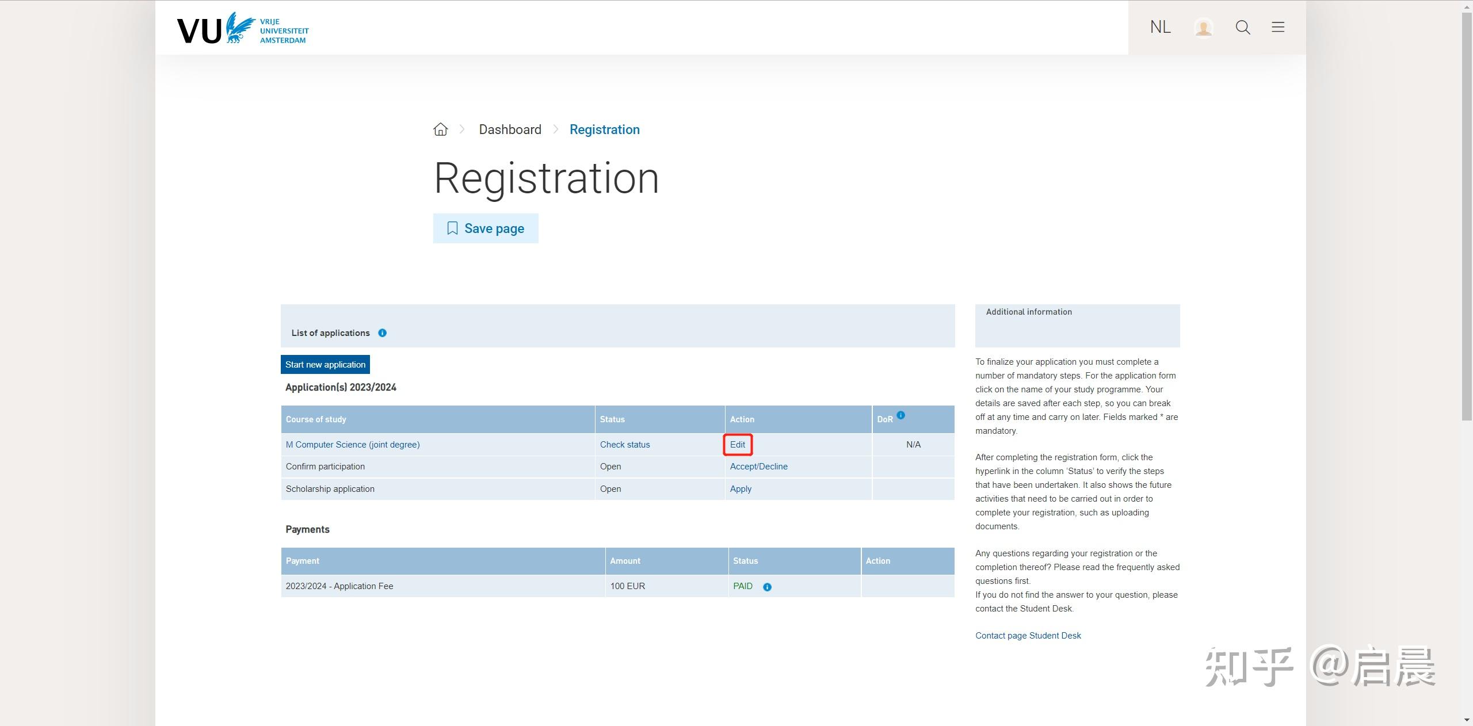The height and width of the screenshot is (726, 1473).
Task: Open the hamburger menu icon
Action: click(x=1278, y=27)
